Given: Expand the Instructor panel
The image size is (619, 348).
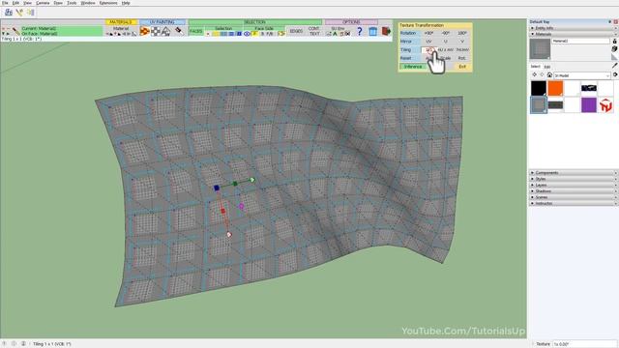Looking at the screenshot, I should click(x=574, y=203).
